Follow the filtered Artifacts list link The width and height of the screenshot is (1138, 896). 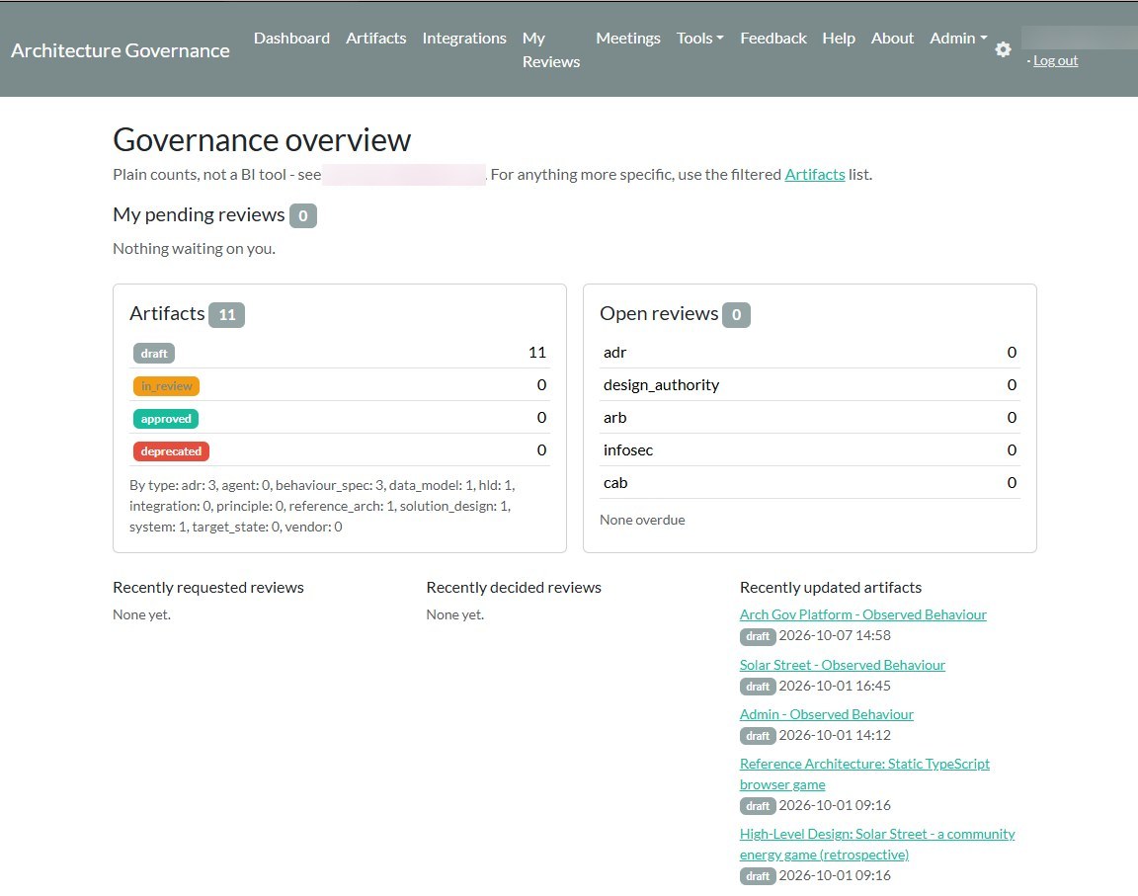point(815,174)
